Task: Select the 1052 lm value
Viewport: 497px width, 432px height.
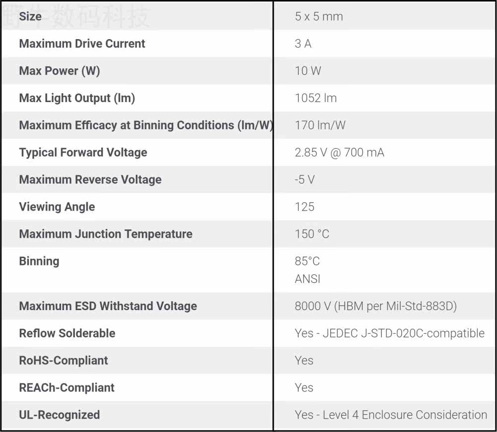Action: tap(315, 98)
